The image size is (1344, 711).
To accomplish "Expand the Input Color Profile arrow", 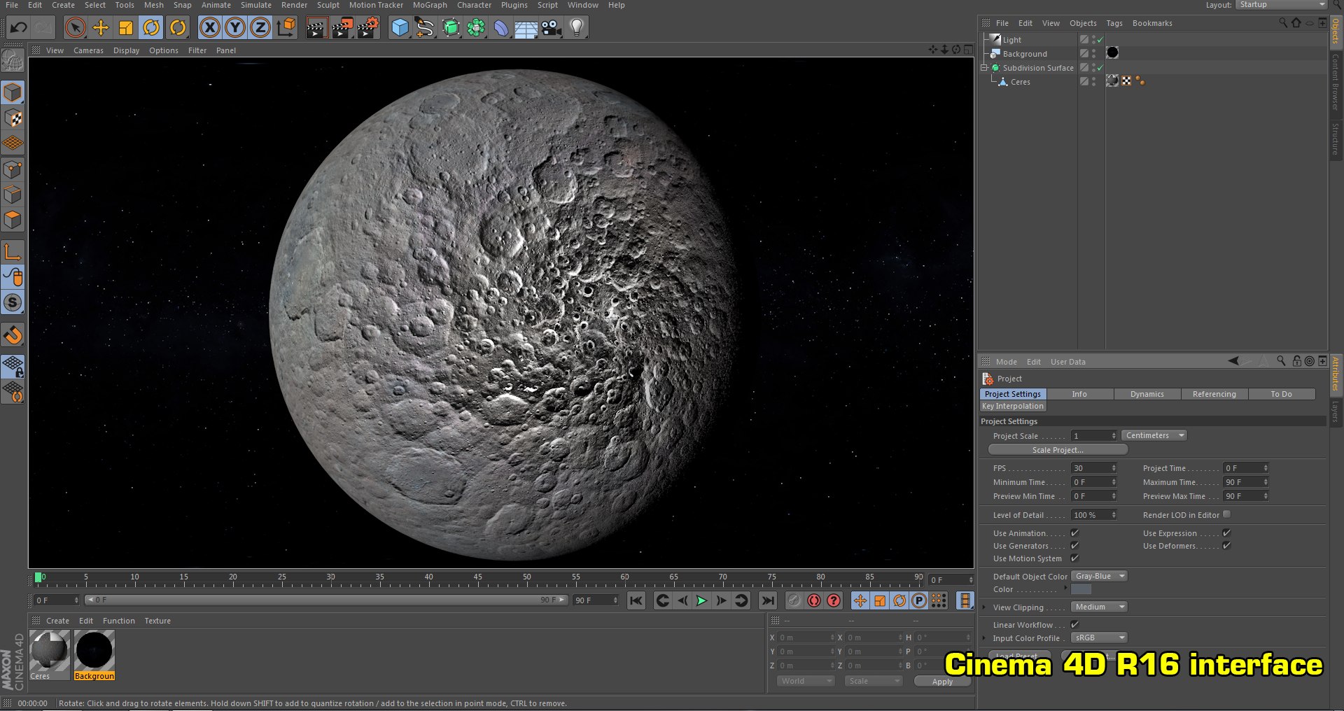I will (x=984, y=638).
